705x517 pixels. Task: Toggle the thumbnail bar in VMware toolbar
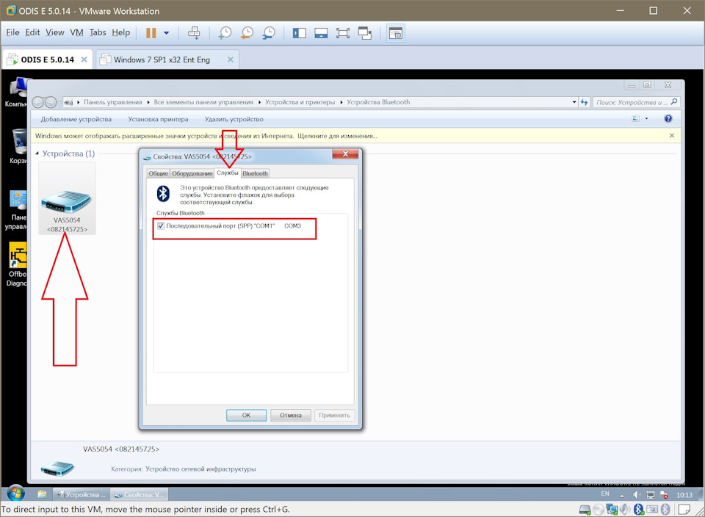coord(321,33)
